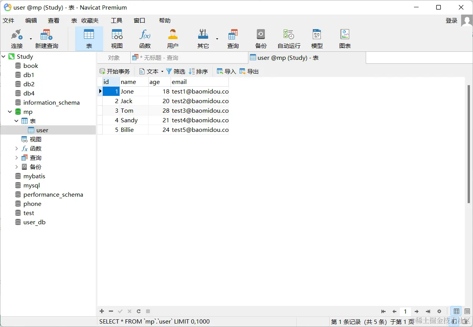Click the 导出 export button
This screenshot has width=473, height=327.
[249, 71]
